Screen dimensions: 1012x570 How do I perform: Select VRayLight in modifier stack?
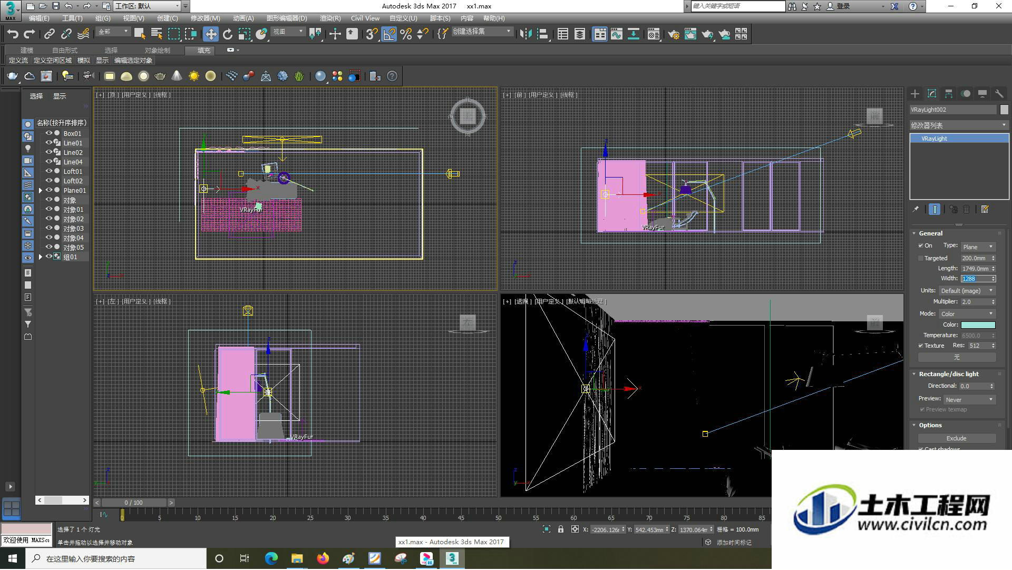tap(959, 139)
